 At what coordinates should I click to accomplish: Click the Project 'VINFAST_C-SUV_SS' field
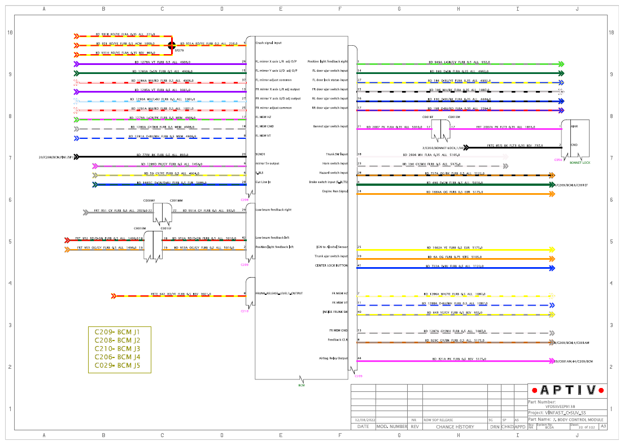565,413
